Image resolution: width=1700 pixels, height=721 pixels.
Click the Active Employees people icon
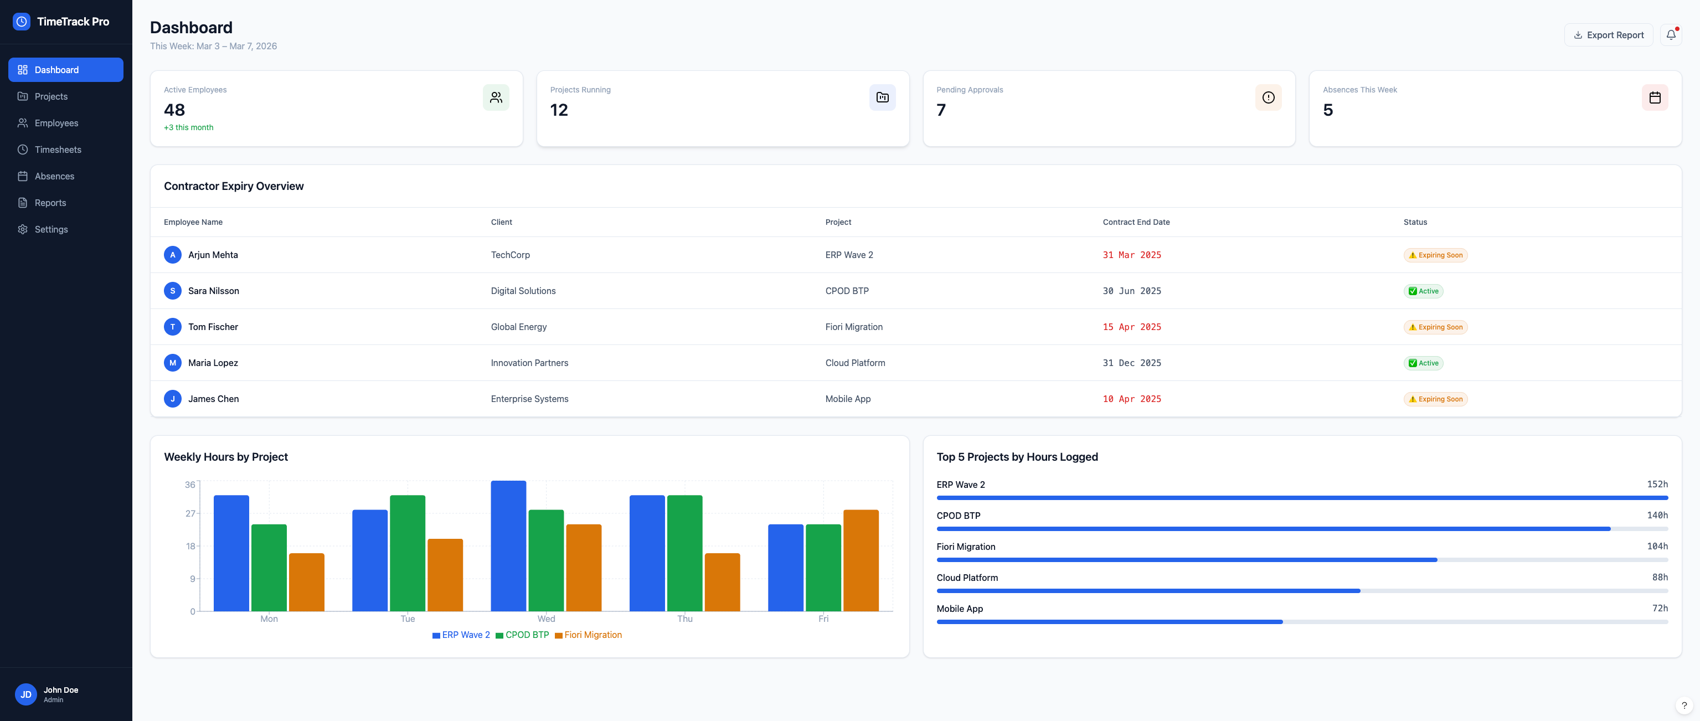(x=496, y=97)
